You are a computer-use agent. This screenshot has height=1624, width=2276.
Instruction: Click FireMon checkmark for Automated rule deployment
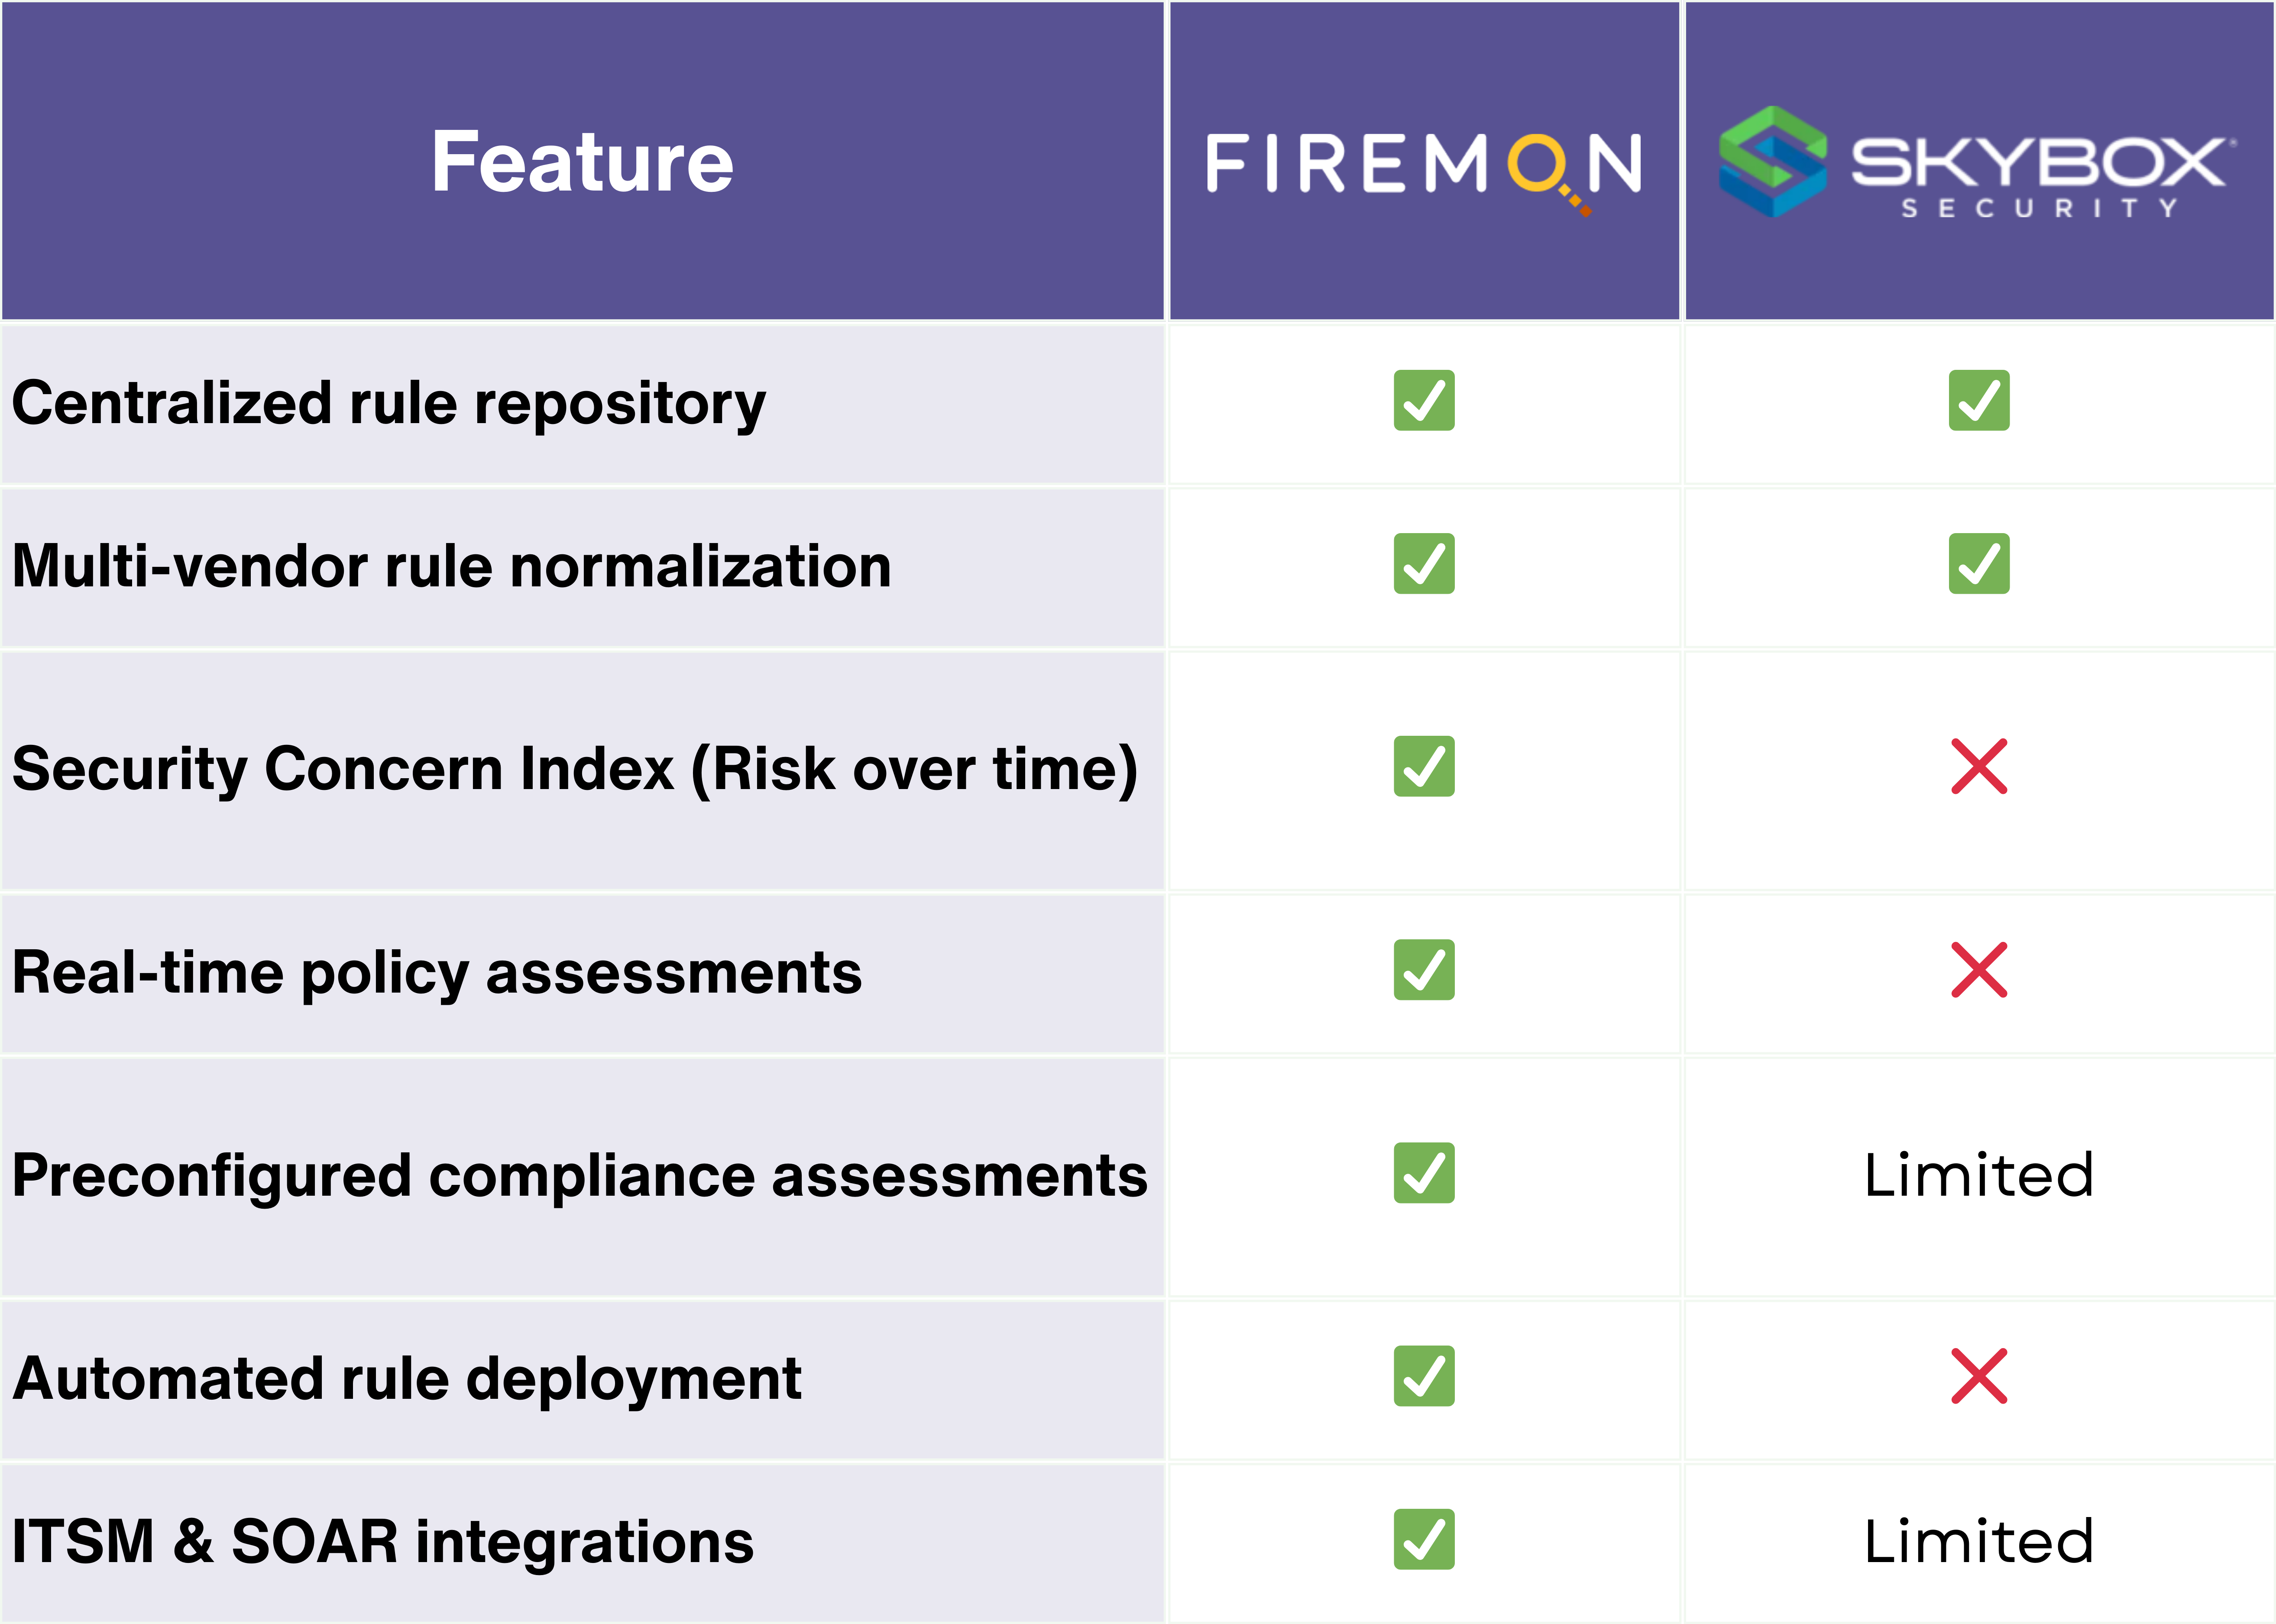pyautogui.click(x=1424, y=1377)
